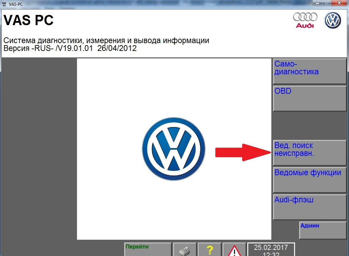Image resolution: width=349 pixels, height=256 pixels.
Task: Click the date and time display 25.02.2017
Action: coord(271,249)
